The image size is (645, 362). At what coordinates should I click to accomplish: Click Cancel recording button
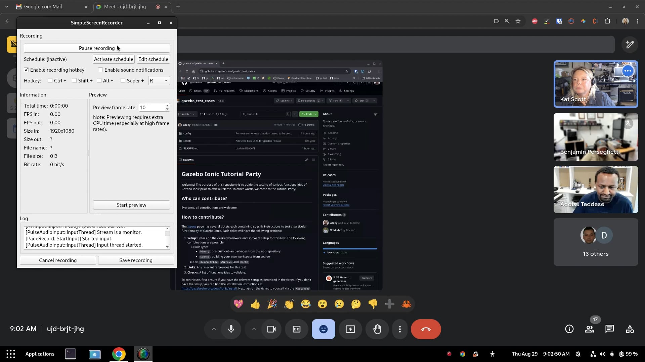(x=58, y=260)
